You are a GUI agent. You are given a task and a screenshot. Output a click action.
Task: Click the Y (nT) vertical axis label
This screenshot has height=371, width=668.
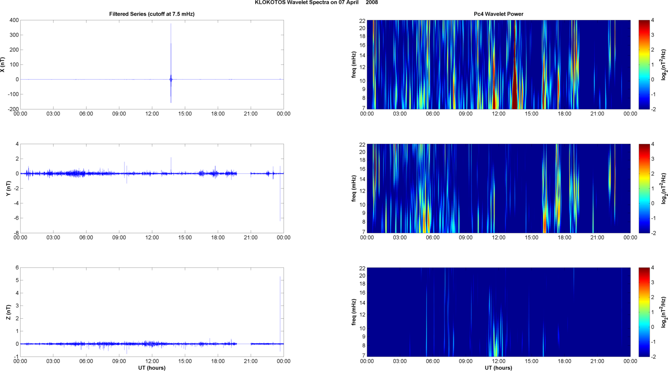8,188
